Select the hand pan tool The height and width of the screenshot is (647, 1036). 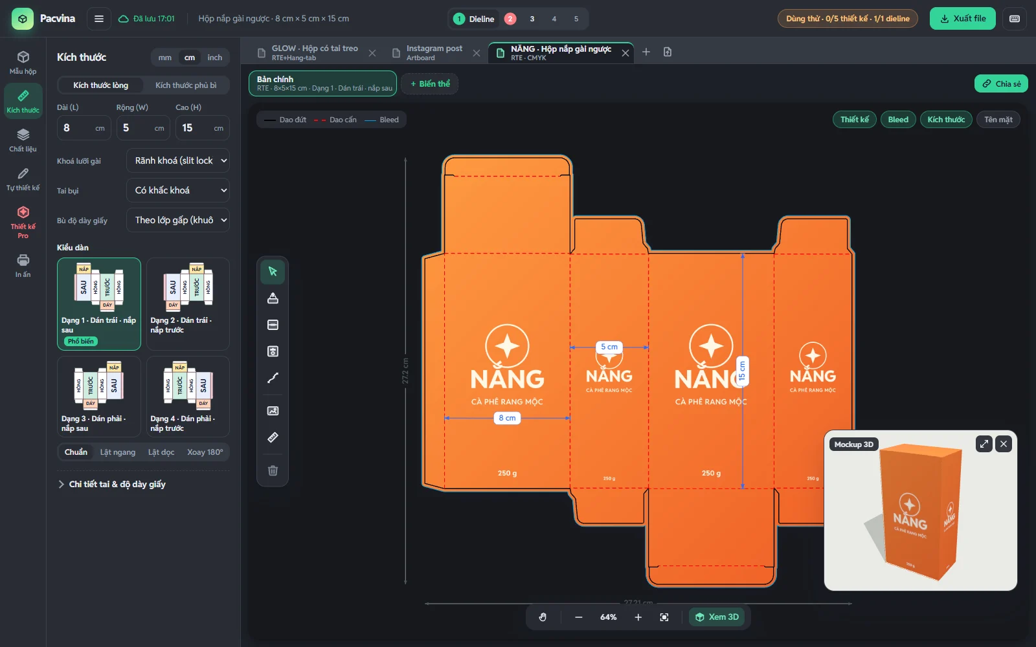543,617
